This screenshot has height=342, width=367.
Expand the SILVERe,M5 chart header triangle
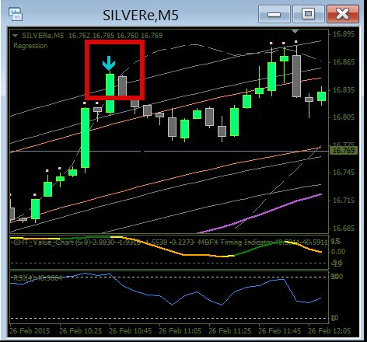tap(16, 36)
